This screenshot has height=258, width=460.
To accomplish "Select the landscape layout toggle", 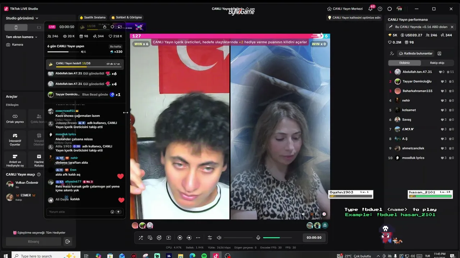I will coord(39,27).
